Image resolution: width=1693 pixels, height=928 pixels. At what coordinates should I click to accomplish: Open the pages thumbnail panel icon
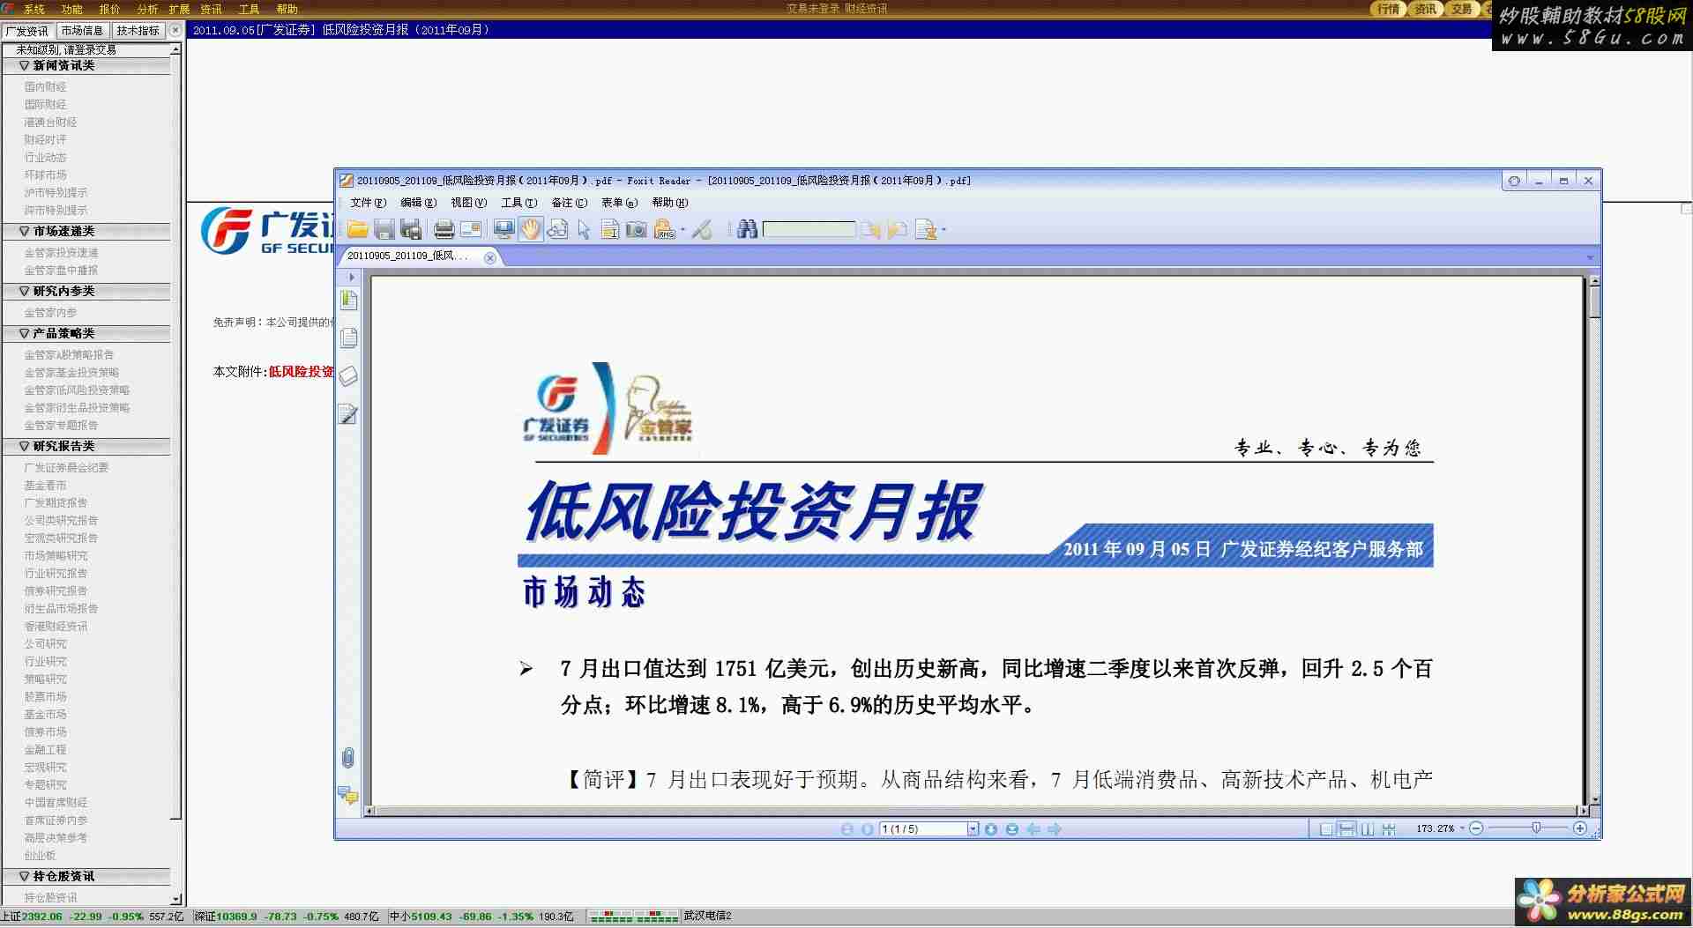pos(349,338)
